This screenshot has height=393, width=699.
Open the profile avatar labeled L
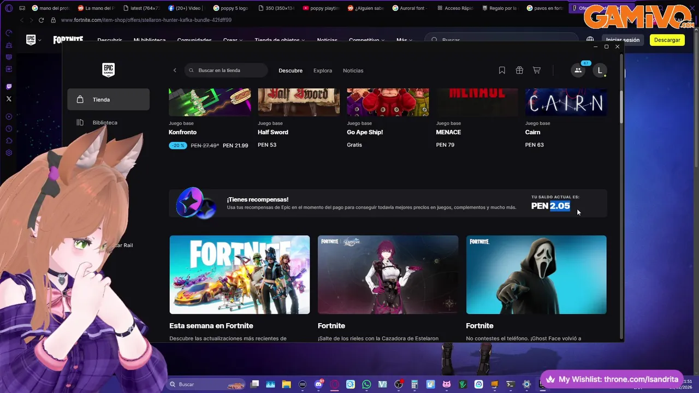tap(600, 70)
